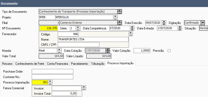
Task: Click the Data Cotação date field
Action: pyautogui.click(x=95, y=50)
